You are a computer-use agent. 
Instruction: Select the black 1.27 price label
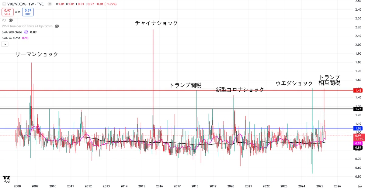coord(358,109)
